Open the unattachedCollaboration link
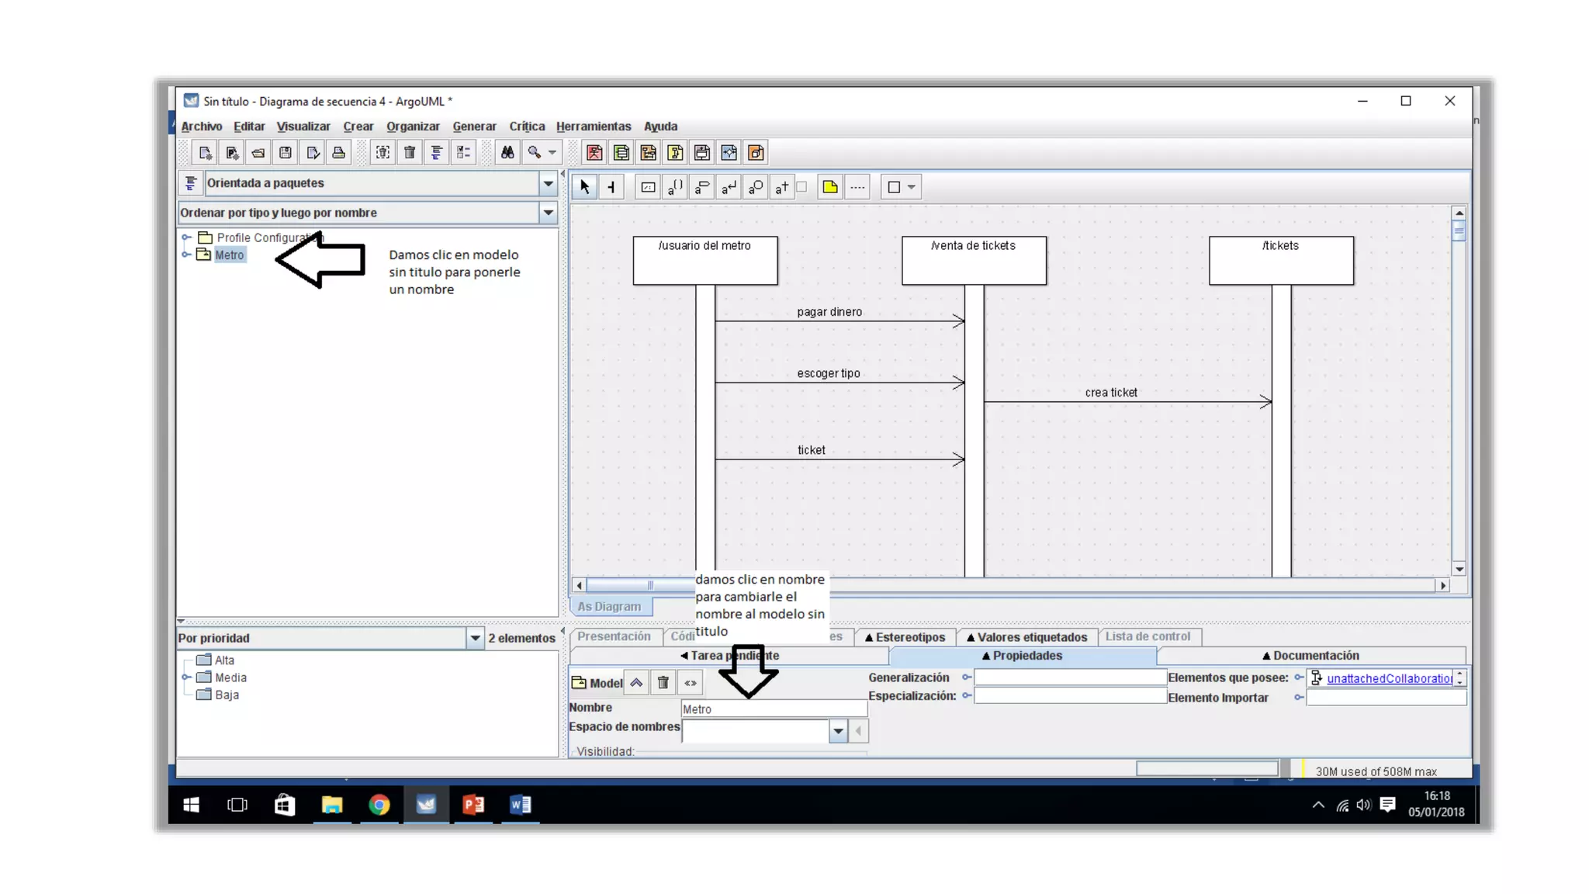1589x894 pixels. pos(1389,678)
